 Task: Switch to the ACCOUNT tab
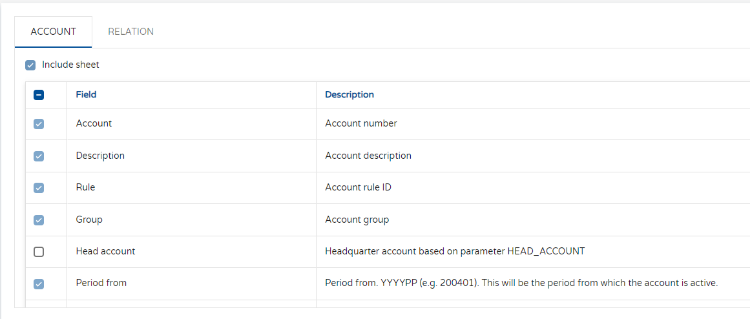click(53, 32)
